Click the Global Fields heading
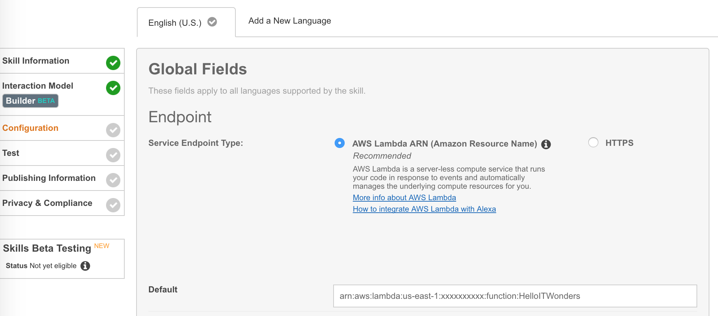The height and width of the screenshot is (316, 718). pos(198,69)
